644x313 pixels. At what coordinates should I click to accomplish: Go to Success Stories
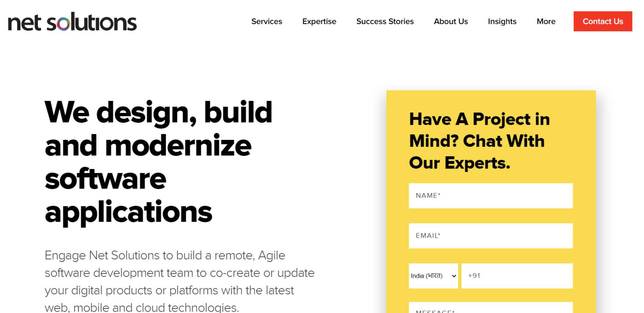(385, 22)
